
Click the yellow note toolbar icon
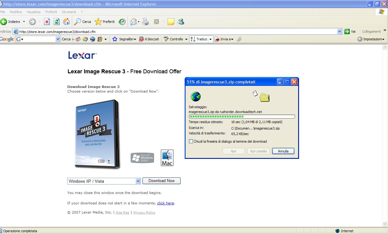pyautogui.click(x=171, y=22)
